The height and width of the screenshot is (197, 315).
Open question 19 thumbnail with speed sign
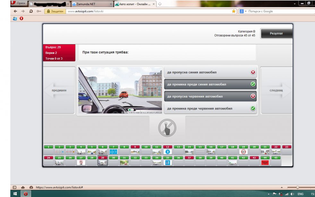pyautogui.click(x=243, y=150)
